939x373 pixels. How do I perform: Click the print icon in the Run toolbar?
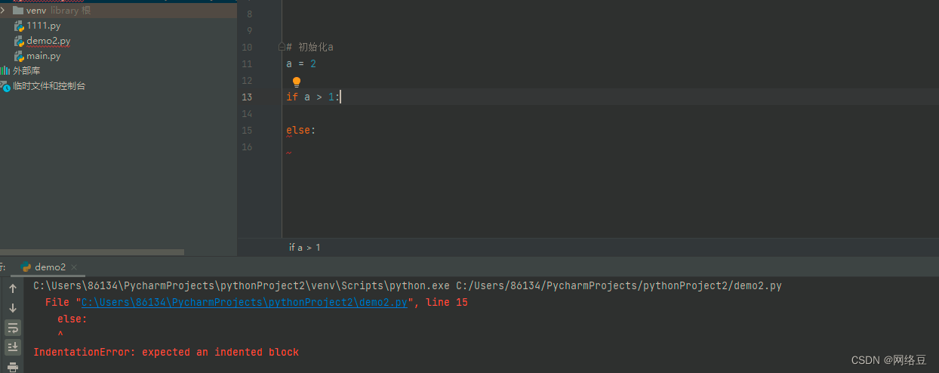click(x=13, y=367)
